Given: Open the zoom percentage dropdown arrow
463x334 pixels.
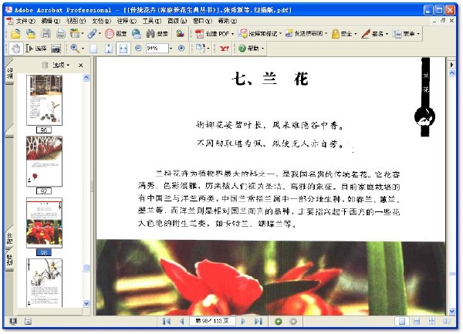Looking at the screenshot, I should pyautogui.click(x=171, y=48).
